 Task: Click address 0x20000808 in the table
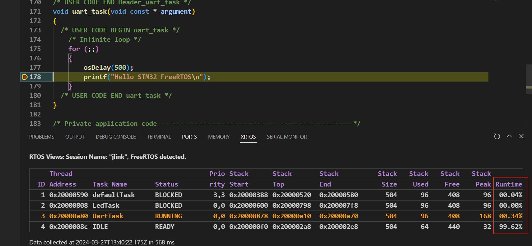click(x=68, y=206)
